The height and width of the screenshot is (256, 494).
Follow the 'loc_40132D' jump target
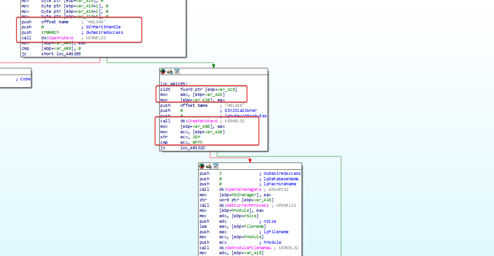click(193, 148)
